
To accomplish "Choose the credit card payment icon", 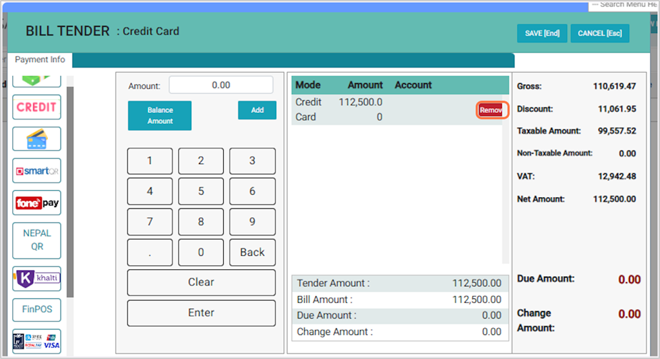I will pos(36,139).
